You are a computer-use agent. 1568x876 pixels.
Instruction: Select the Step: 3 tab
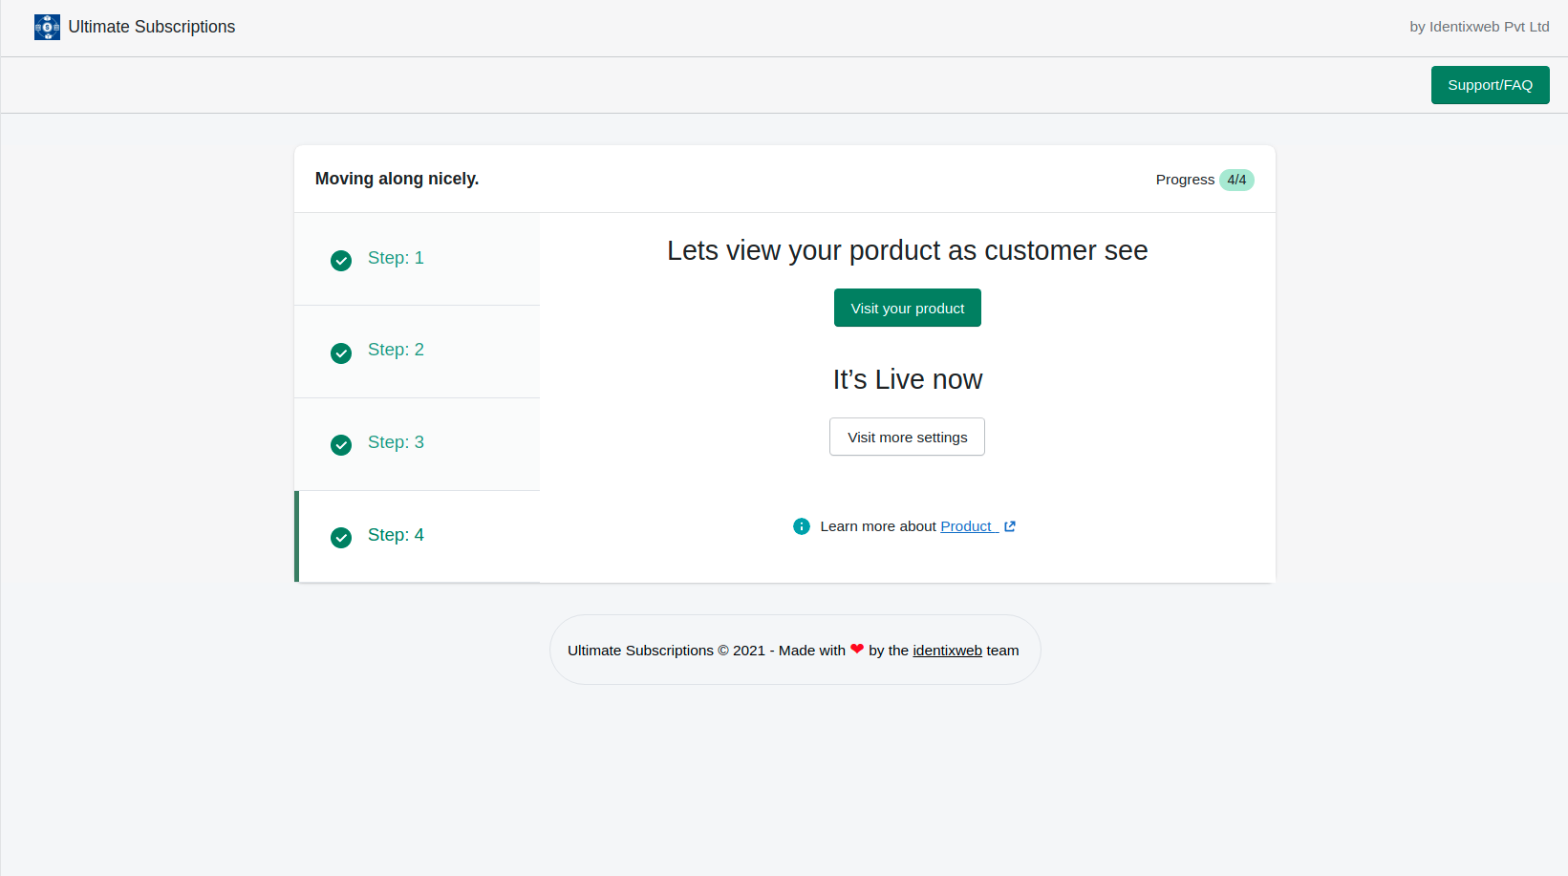[x=417, y=444]
